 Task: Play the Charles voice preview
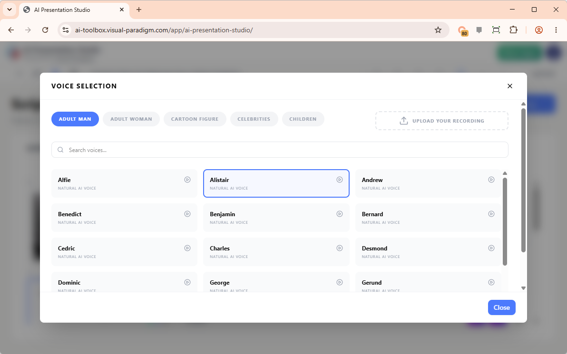340,248
